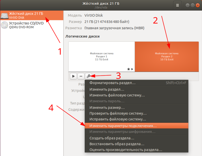The height and width of the screenshot is (156, 202).
Task: Click the mount partition play button
Action: click(x=73, y=76)
